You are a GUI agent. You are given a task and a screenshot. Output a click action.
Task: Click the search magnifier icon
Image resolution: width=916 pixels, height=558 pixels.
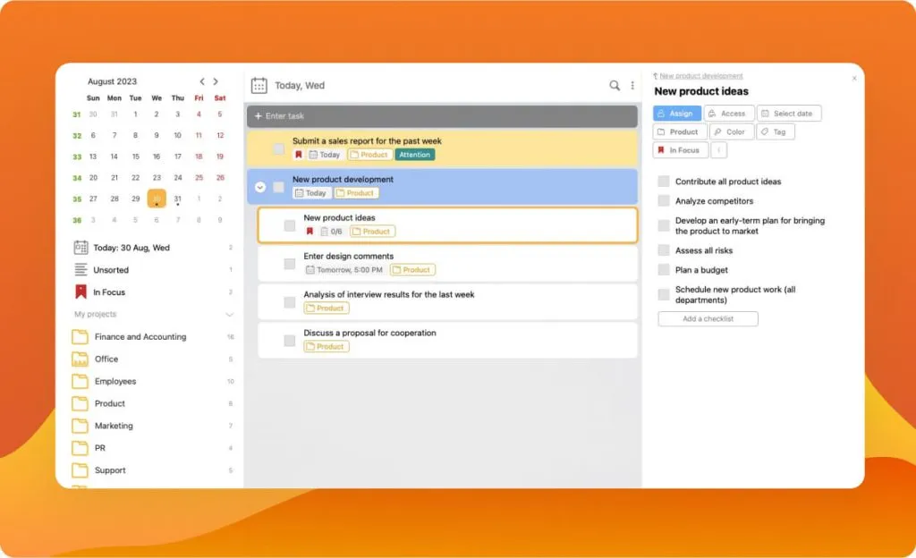tap(615, 85)
